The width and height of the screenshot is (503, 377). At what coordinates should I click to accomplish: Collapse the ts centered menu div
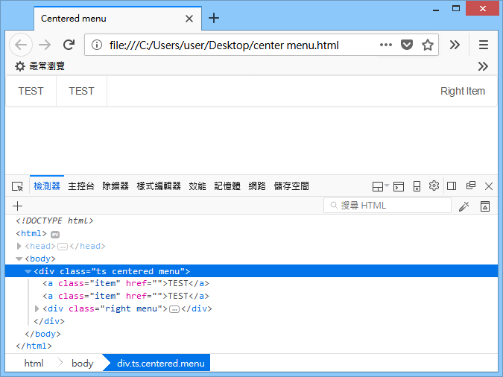tap(28, 272)
